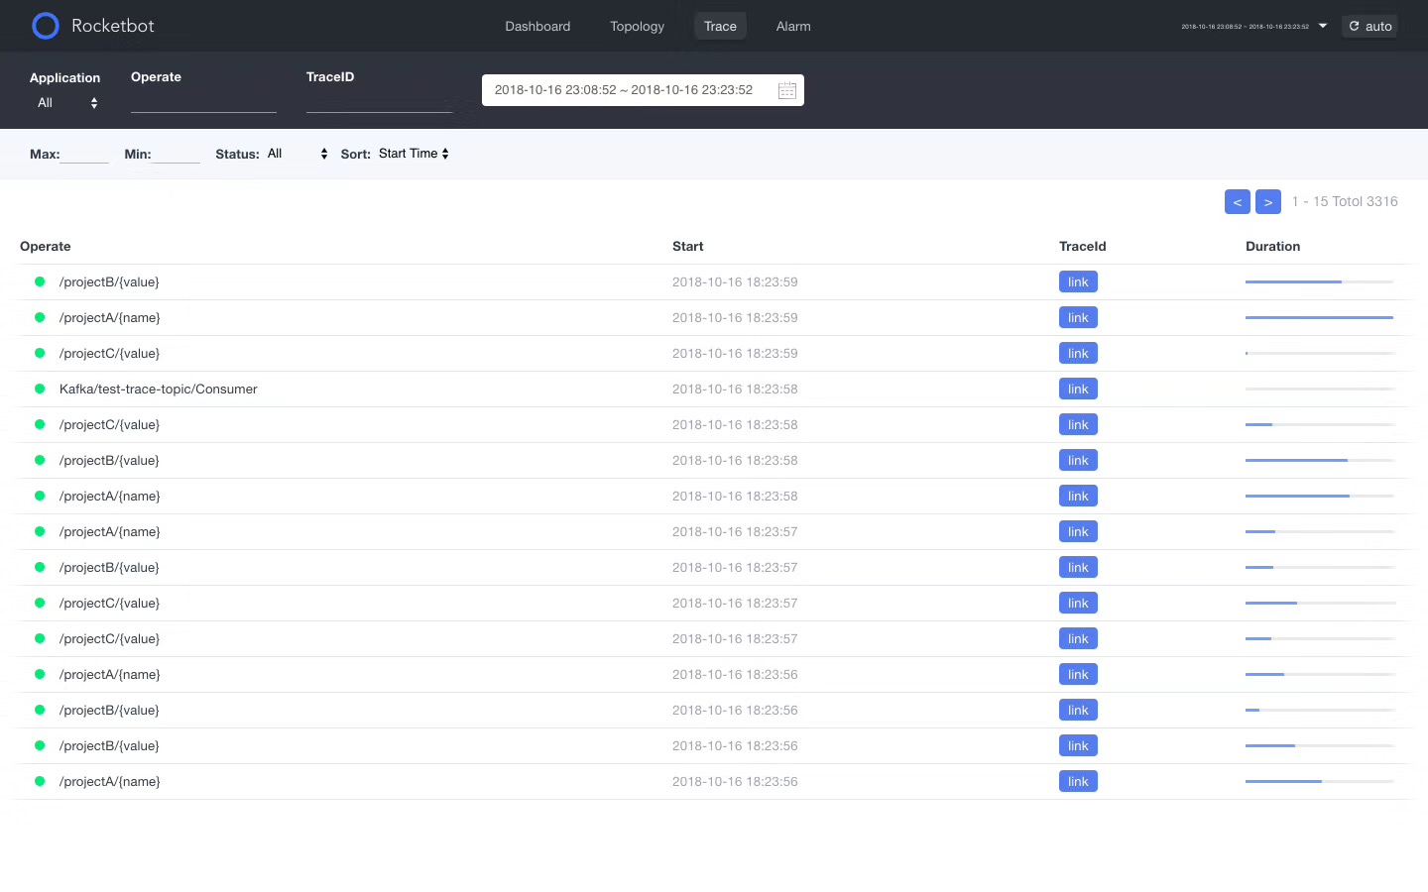Open the calendar date picker icon

[787, 90]
